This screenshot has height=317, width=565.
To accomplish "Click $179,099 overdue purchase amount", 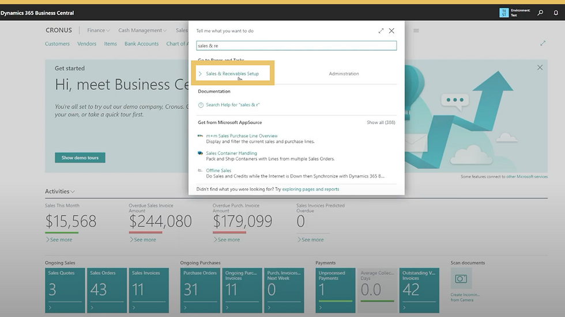I will coord(243,221).
